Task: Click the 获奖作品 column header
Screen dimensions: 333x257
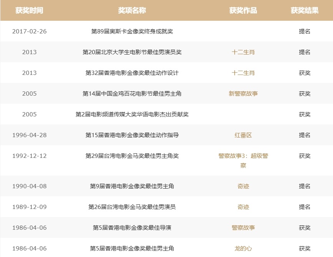Action: (x=243, y=10)
